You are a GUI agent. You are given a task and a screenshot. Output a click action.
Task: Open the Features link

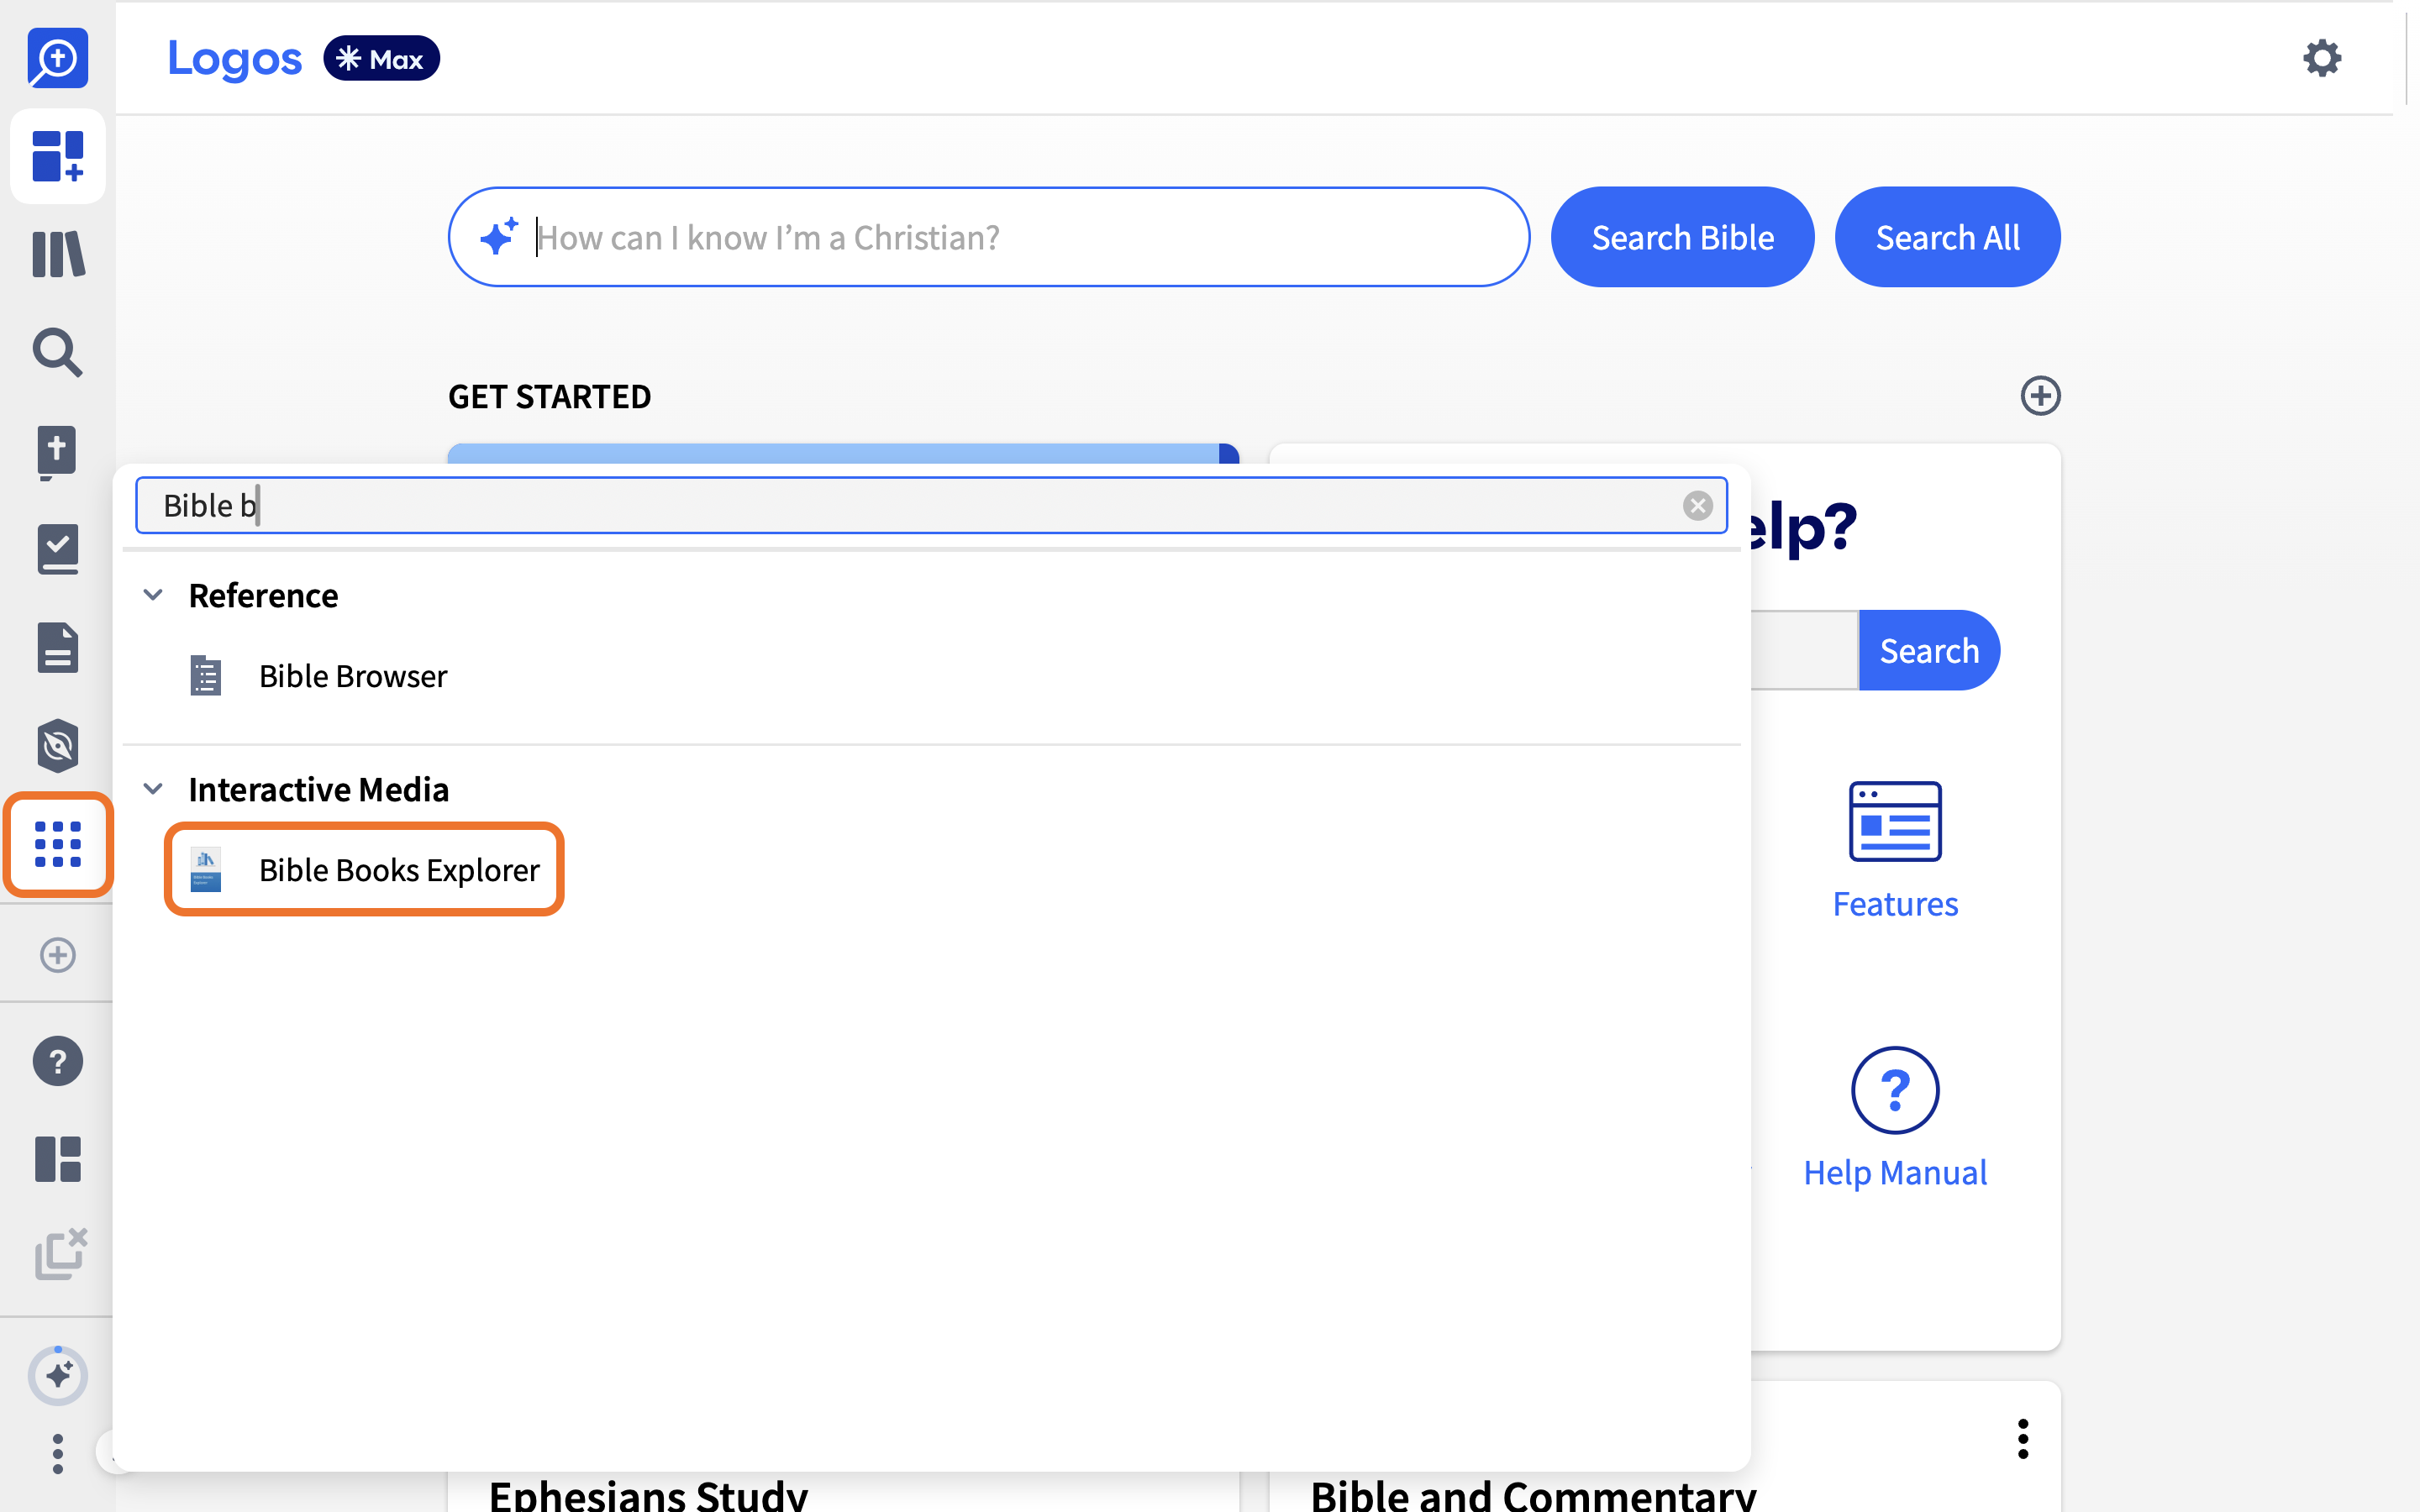pyautogui.click(x=1895, y=904)
